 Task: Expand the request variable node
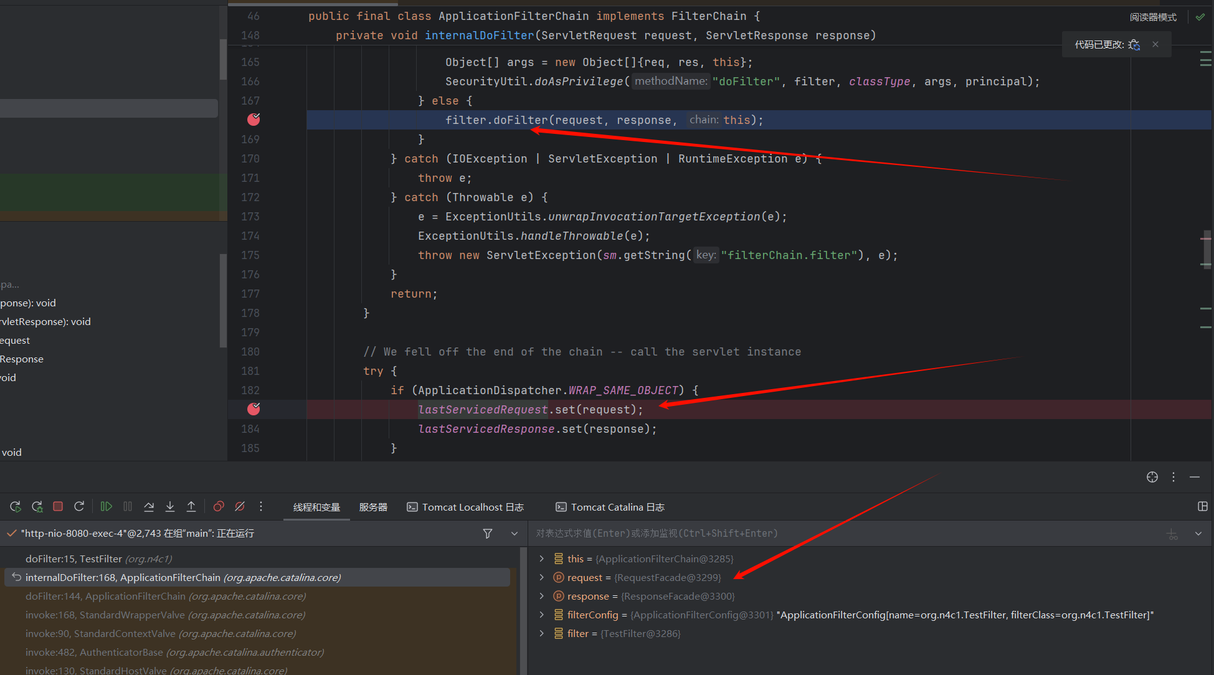pyautogui.click(x=542, y=578)
